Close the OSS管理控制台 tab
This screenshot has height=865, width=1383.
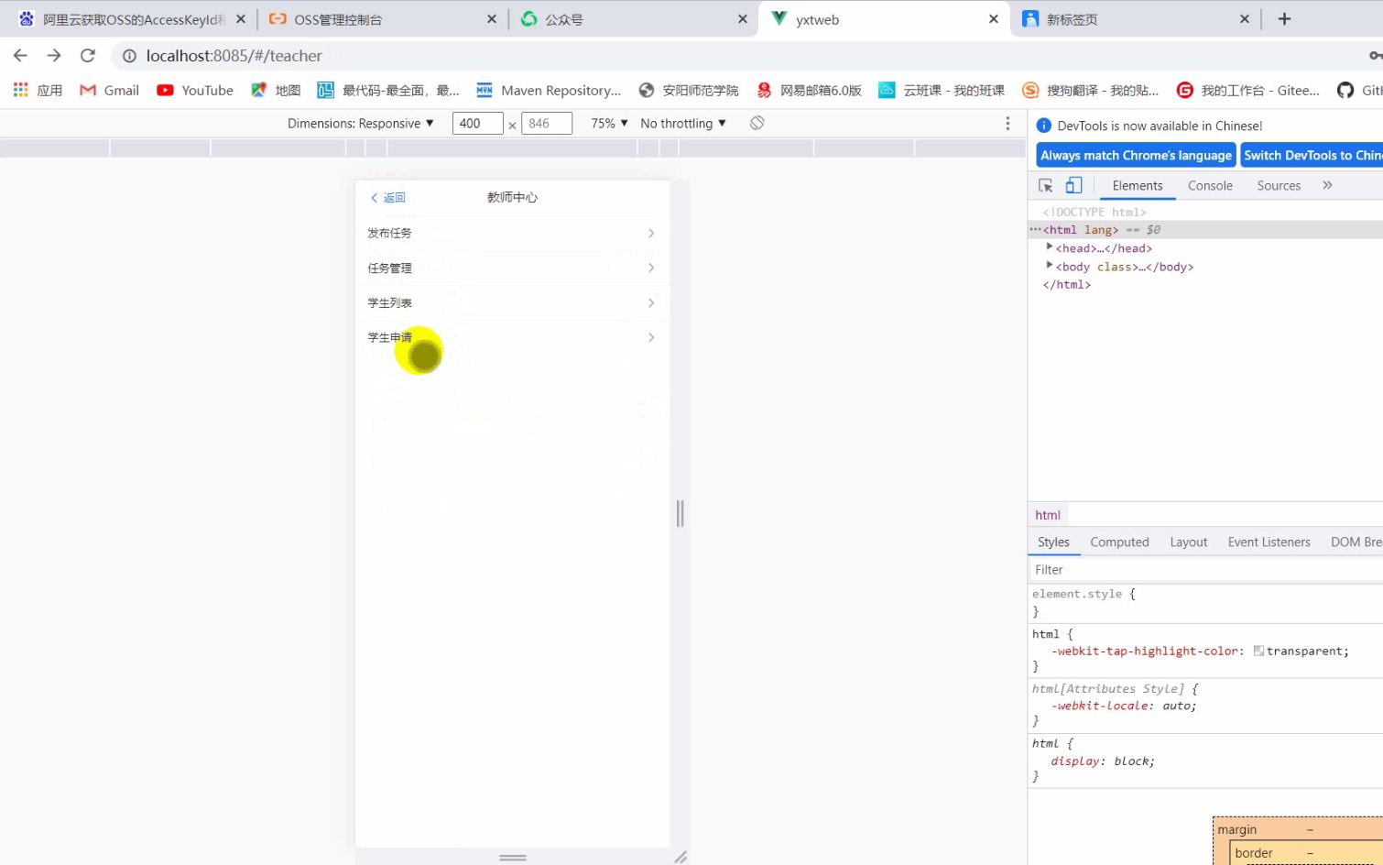point(492,19)
